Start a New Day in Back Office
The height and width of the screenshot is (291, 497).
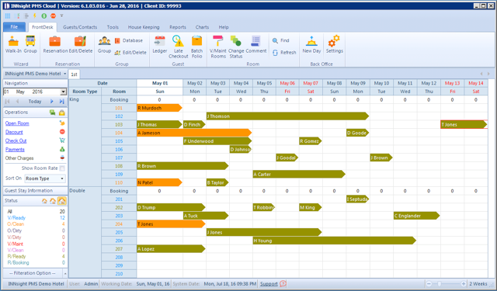(x=311, y=45)
